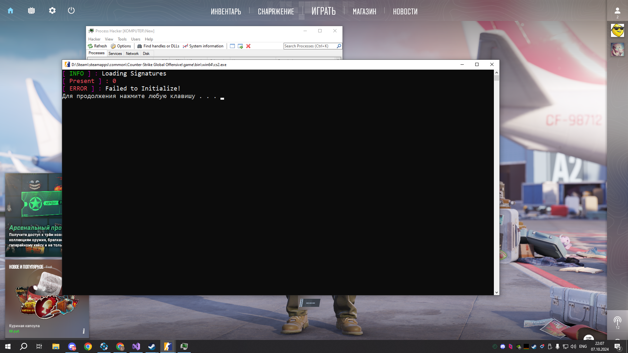Switch to the Network tab

(132, 53)
